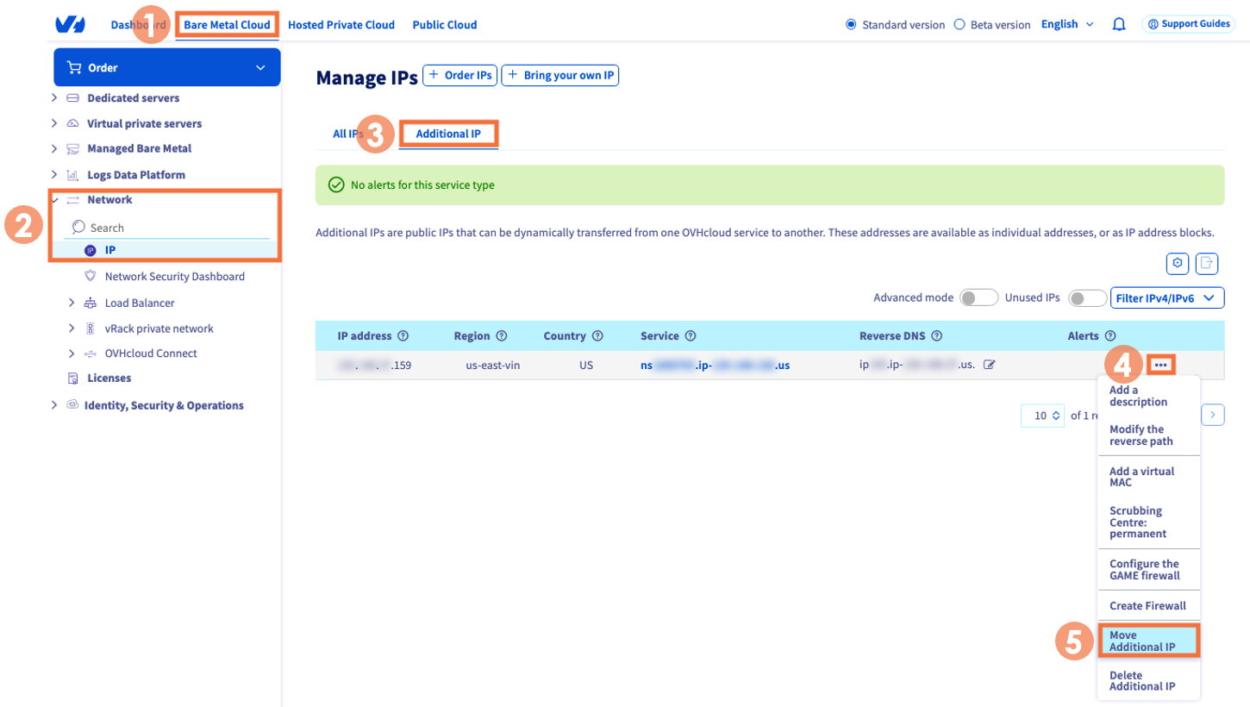The image size is (1250, 707).
Task: Choose Move Additional IP
Action: point(1148,641)
